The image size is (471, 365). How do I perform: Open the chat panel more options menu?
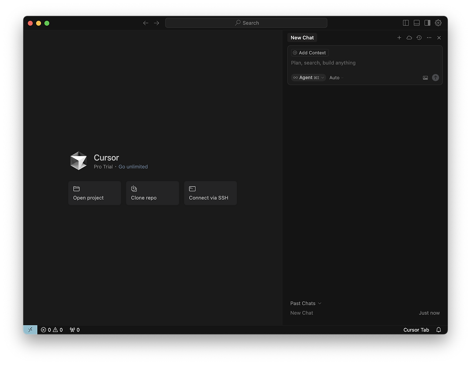(x=429, y=38)
